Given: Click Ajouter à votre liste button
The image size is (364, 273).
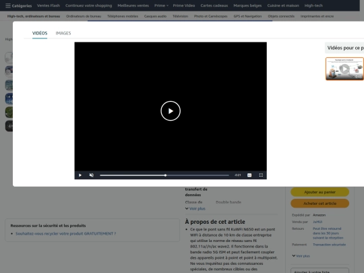Looking at the screenshot, I should [320, 271].
